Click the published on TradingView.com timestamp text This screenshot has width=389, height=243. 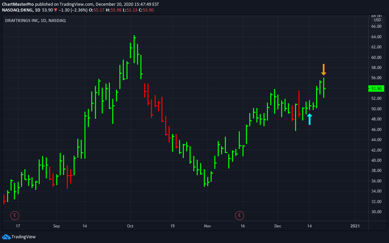point(97,4)
